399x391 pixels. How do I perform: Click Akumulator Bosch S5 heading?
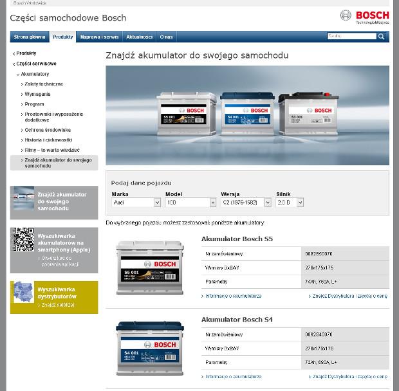point(237,239)
